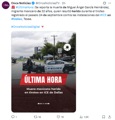115x120 pixels.
Task: Open the Once Noticias display name
Action: (x=21, y=3)
